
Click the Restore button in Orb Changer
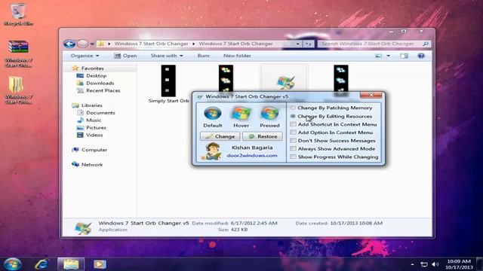coord(263,136)
